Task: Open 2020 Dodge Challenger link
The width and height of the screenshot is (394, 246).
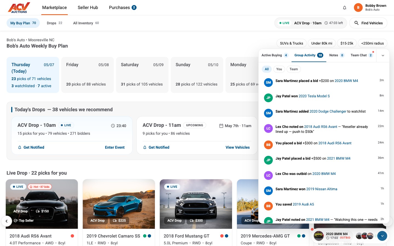Action: (x=328, y=111)
